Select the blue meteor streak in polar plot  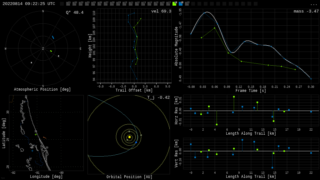click(x=53, y=37)
